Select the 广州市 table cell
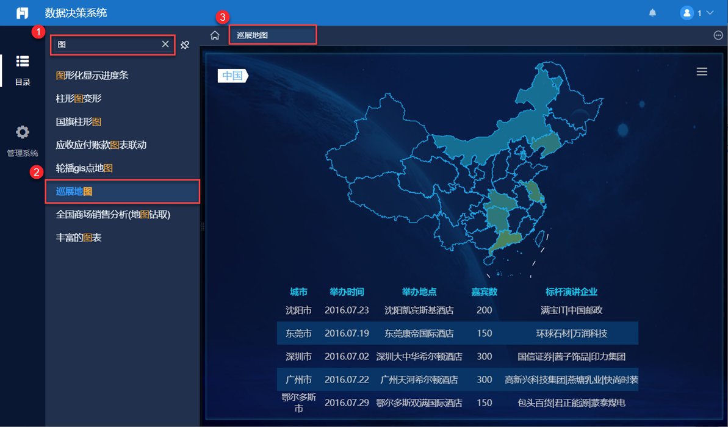 pyautogui.click(x=298, y=379)
